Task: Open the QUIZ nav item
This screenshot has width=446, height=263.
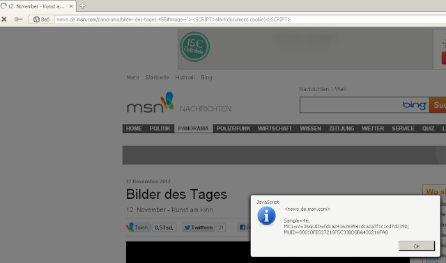Action: (x=428, y=129)
